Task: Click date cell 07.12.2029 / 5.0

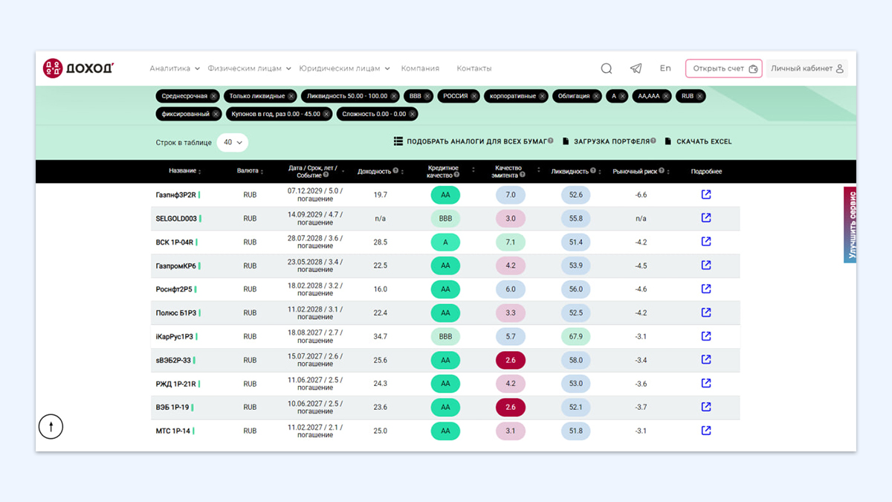Action: coord(315,194)
